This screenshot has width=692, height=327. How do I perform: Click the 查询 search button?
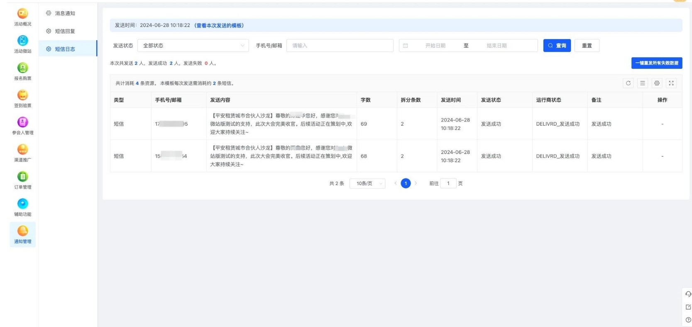pos(557,46)
